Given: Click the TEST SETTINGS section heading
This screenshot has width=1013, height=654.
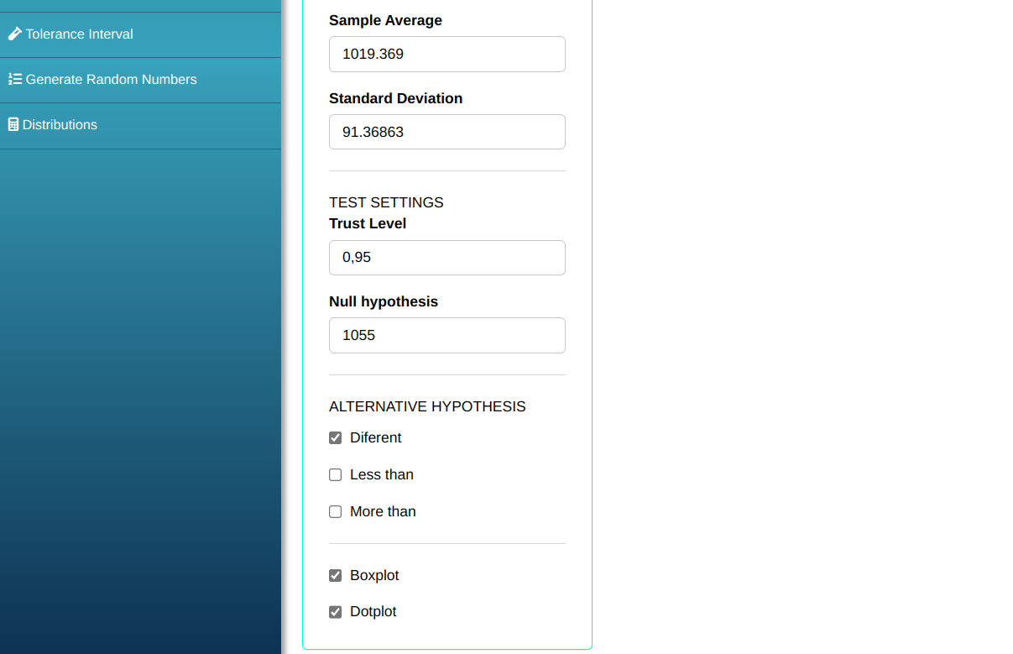Looking at the screenshot, I should (x=386, y=202).
